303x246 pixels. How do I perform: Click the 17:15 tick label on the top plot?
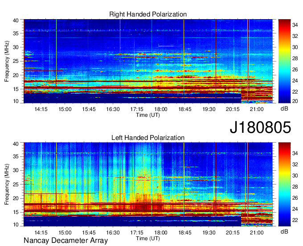pos(137,109)
